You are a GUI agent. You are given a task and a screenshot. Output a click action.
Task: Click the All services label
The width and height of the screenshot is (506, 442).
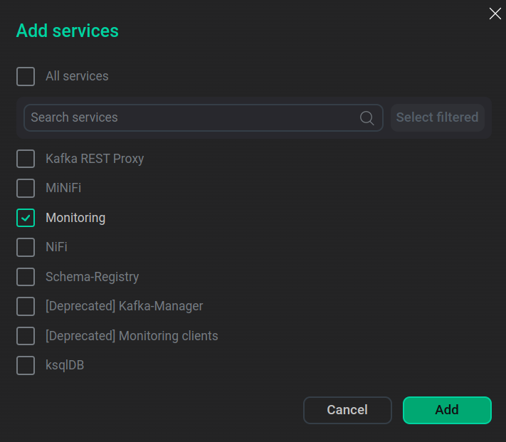point(77,76)
